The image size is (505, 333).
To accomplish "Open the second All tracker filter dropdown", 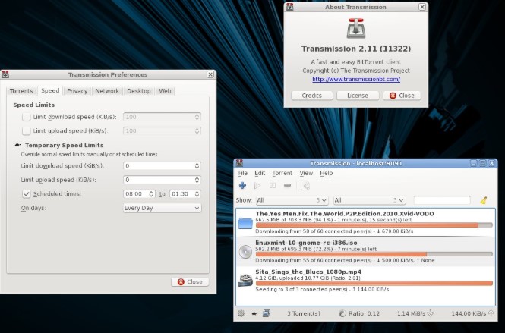I will tap(369, 200).
